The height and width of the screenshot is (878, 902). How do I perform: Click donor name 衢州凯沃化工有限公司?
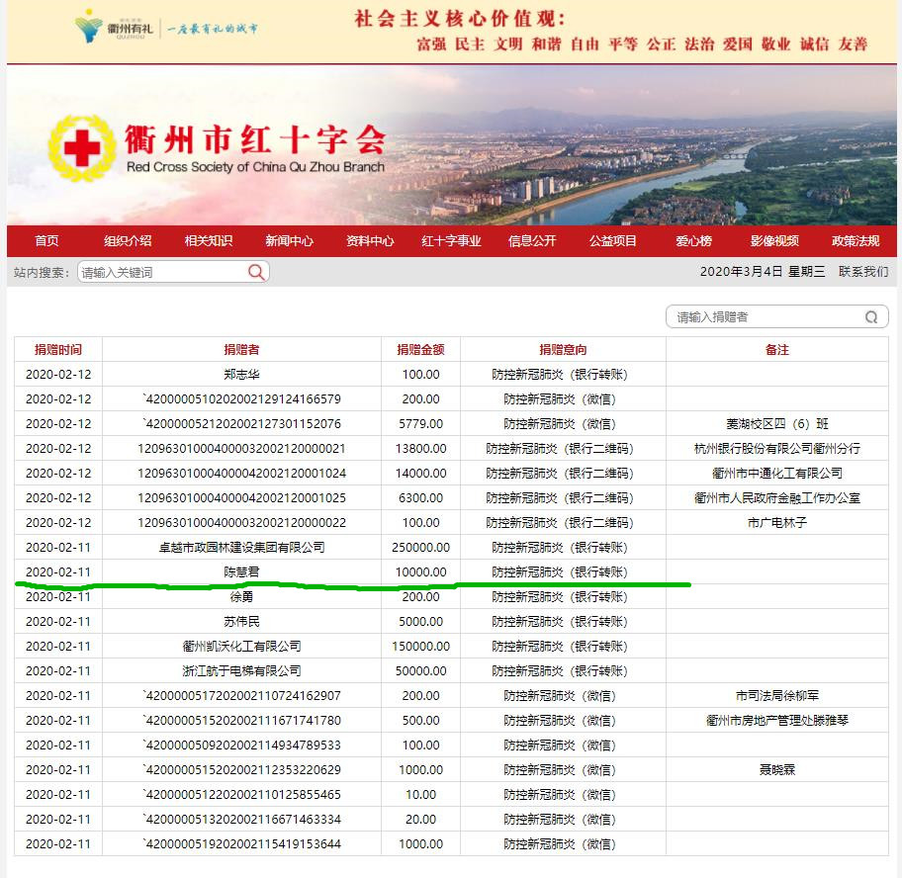tap(241, 647)
